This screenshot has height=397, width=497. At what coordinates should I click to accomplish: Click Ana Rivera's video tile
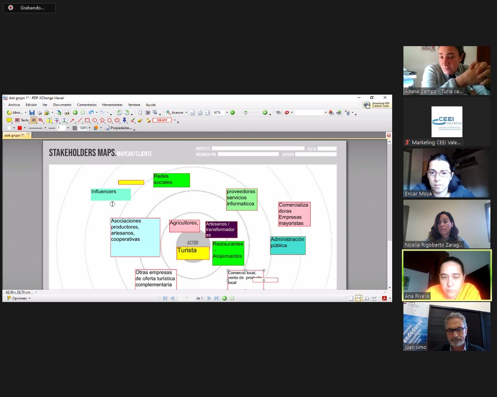tap(447, 275)
